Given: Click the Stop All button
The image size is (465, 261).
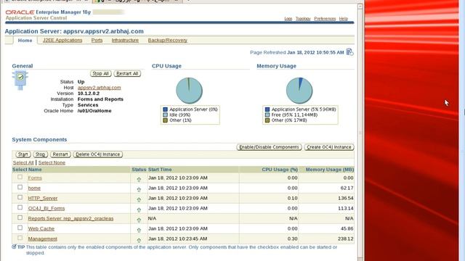Looking at the screenshot, I should tap(101, 73).
